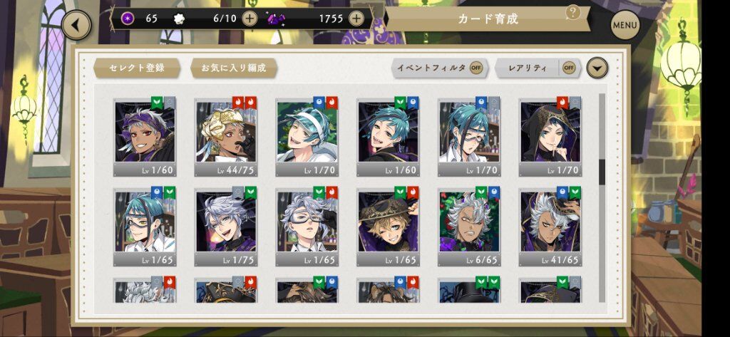Click the card list vertical scrollbar handle
The height and width of the screenshot is (337, 730).
tap(602, 172)
